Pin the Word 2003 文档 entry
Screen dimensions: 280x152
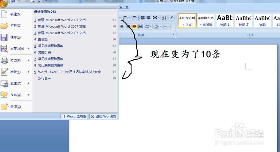(114, 20)
